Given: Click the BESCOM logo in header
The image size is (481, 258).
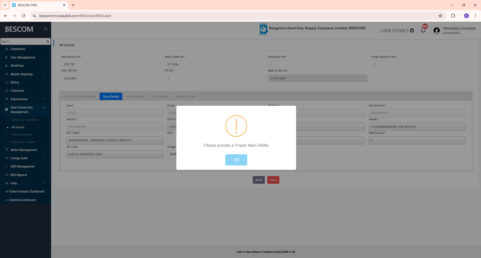Looking at the screenshot, I should pyautogui.click(x=263, y=29).
